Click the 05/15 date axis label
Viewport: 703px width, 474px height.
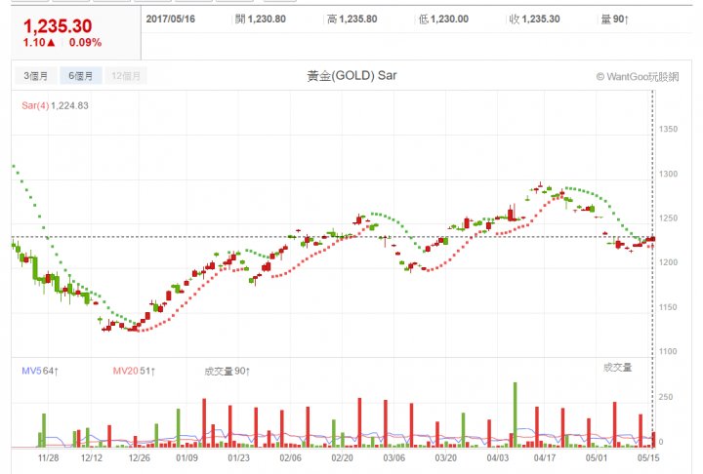click(x=648, y=457)
